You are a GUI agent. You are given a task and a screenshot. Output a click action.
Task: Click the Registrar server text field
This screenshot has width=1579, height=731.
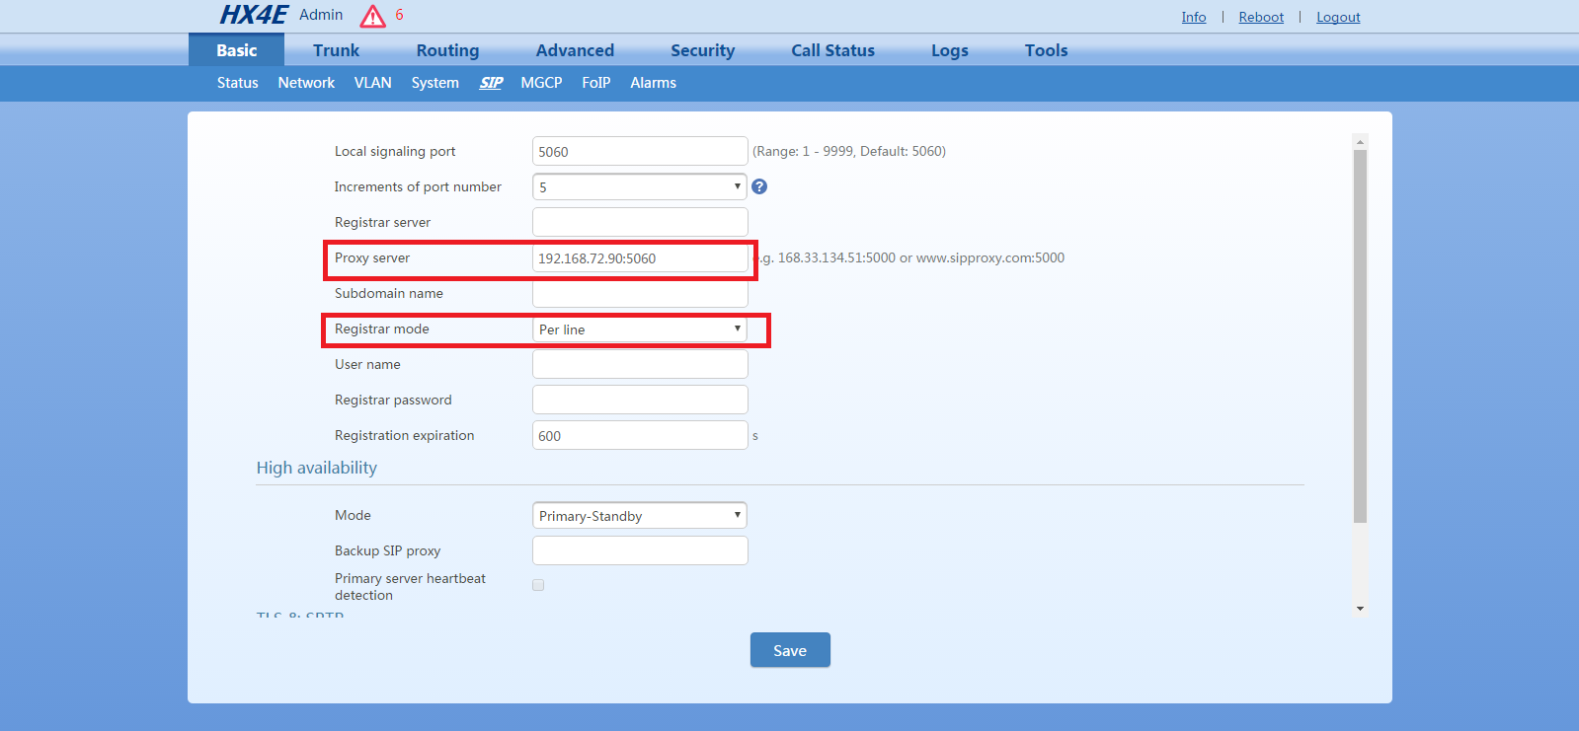[639, 222]
